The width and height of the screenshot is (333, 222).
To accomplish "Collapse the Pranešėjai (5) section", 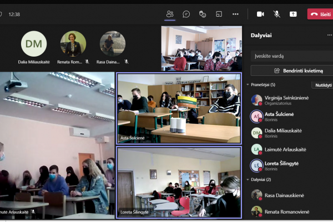I will coord(248,85).
